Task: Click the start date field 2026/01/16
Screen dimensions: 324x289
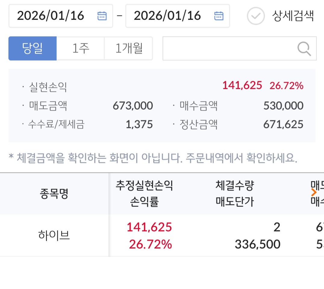Action: 51,16
